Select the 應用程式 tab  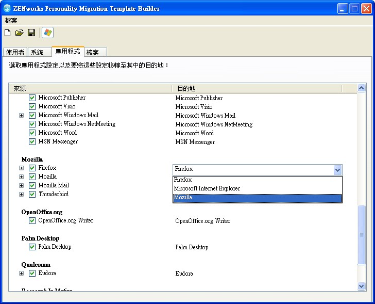coord(67,52)
